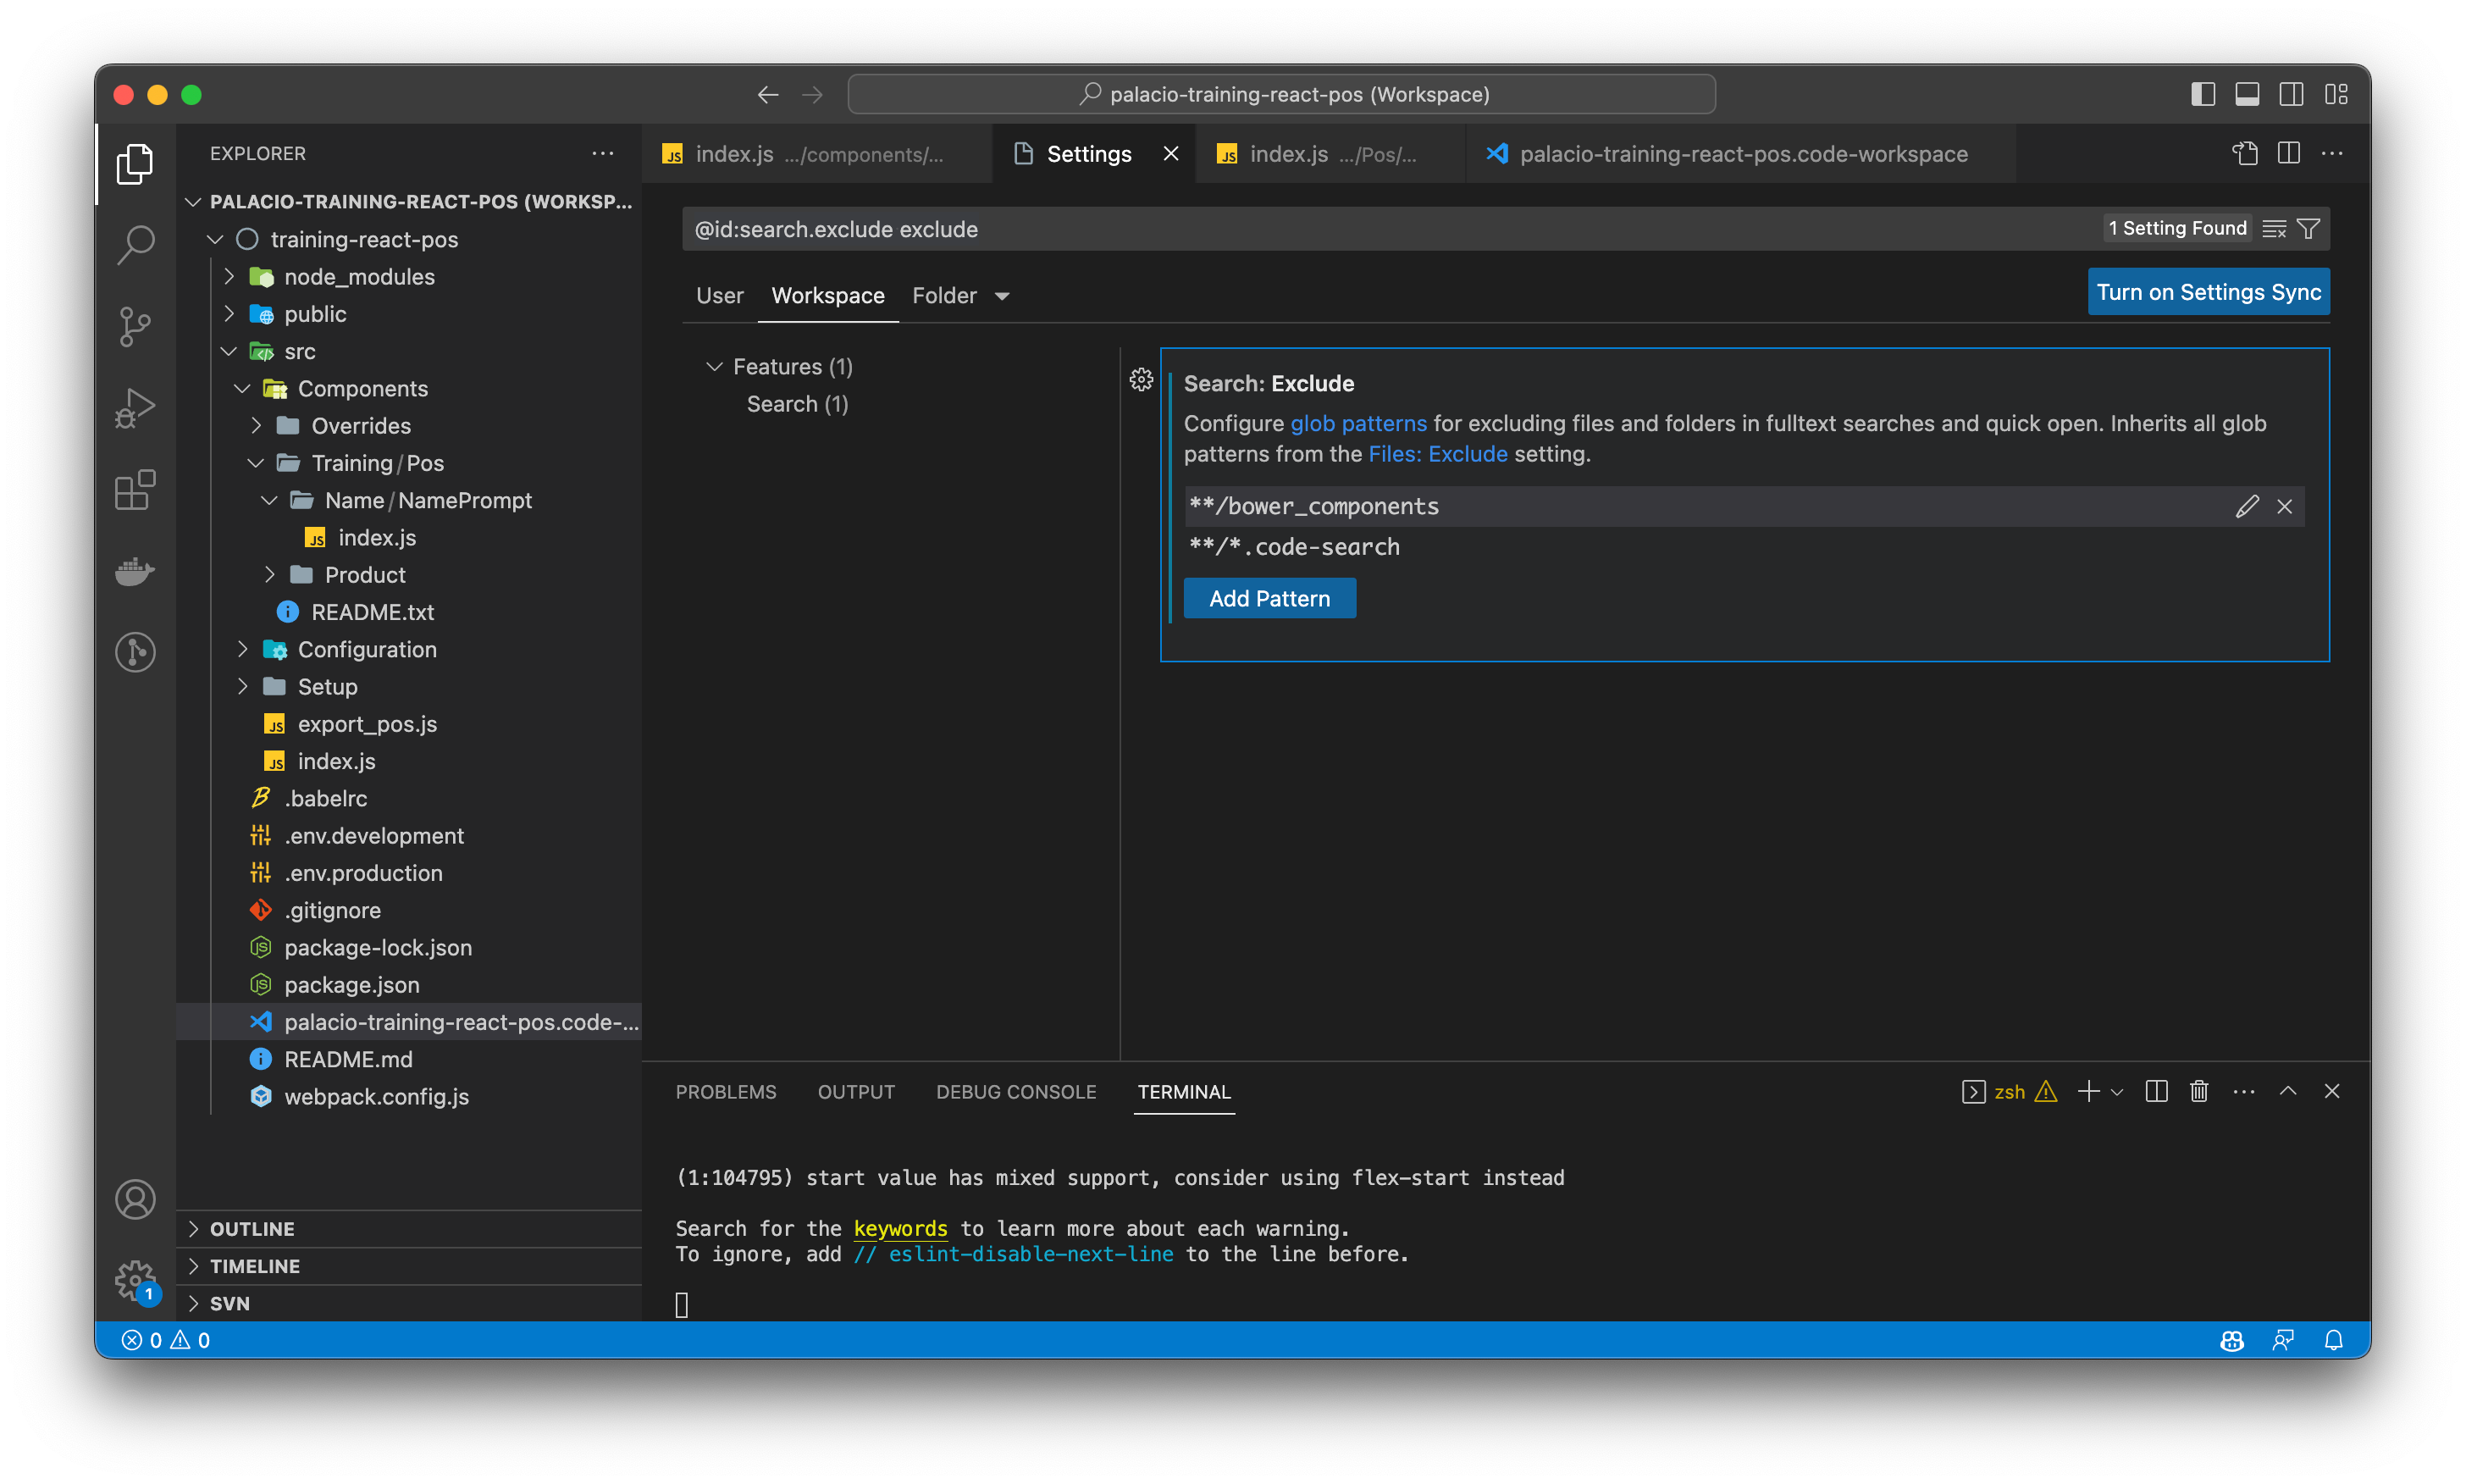Go back using the navigation arrow
Viewport: 2466px width, 1484px height.
768,94
